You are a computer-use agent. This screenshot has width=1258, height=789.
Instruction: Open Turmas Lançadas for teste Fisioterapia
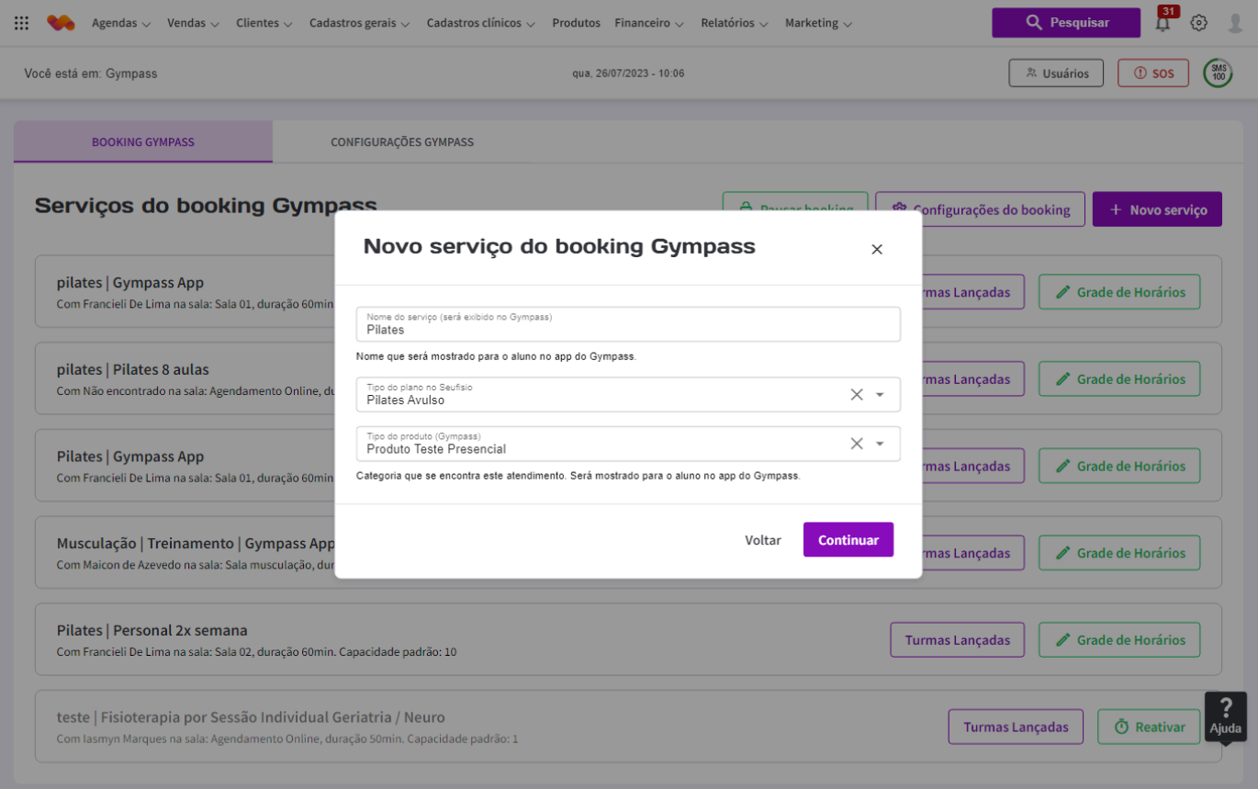(x=1016, y=727)
